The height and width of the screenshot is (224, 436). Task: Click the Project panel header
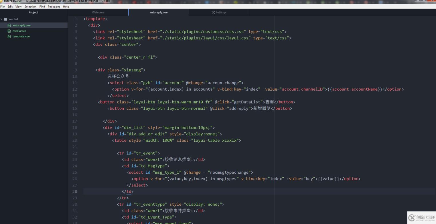click(x=33, y=12)
